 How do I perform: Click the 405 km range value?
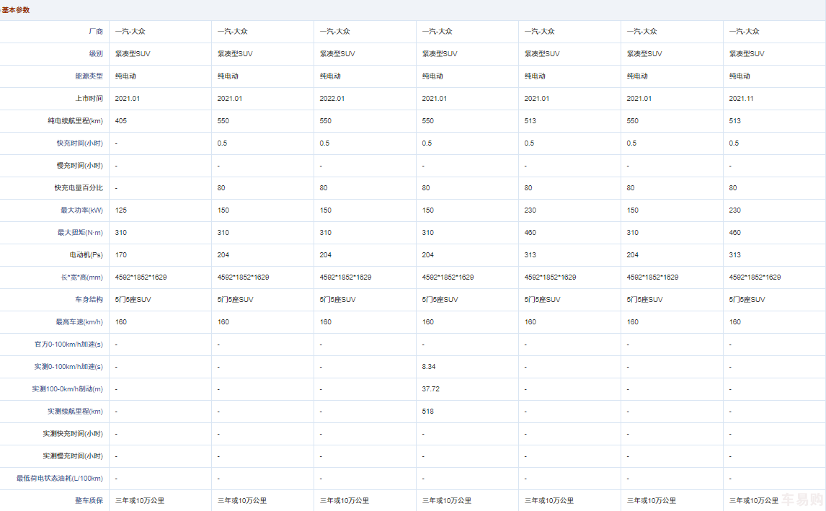(120, 121)
